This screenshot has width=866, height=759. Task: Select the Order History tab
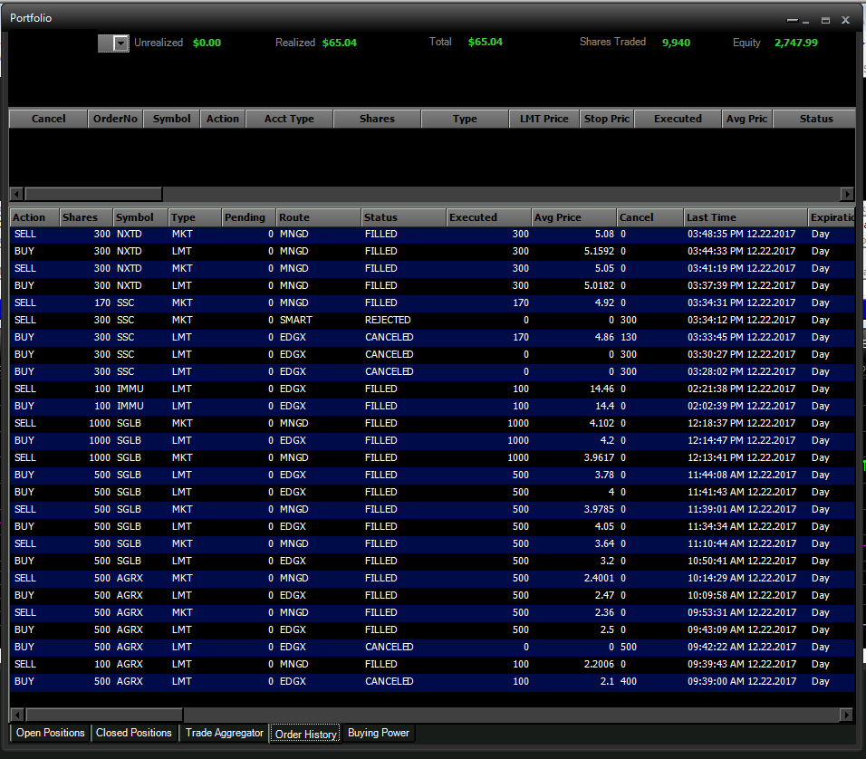coord(305,735)
